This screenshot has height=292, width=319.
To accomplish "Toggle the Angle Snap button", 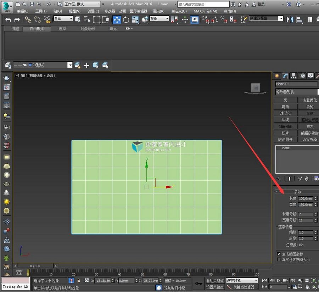I will pos(215,20).
